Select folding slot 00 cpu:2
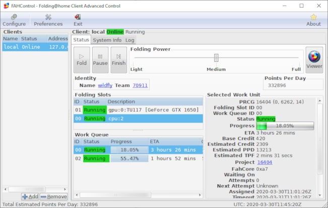This screenshot has width=328, height=208. 138,119
